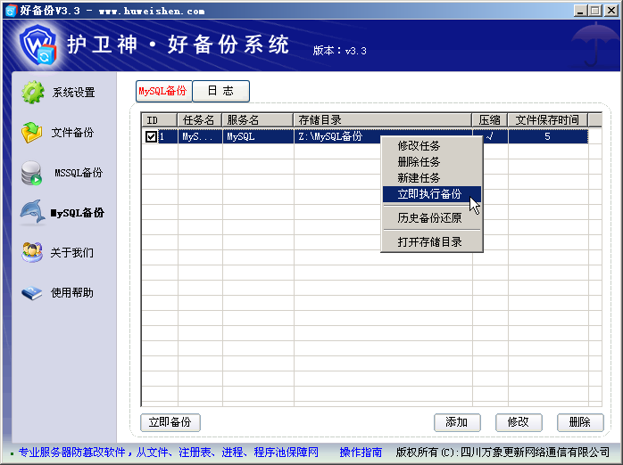This screenshot has width=623, height=465.
Task: Click the title bar application icon
Action: tap(10, 11)
